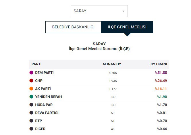This screenshot has height=135, width=191.
Task: Select the İLÇE GENEL MECLİSİ tab
Action: 127,27
